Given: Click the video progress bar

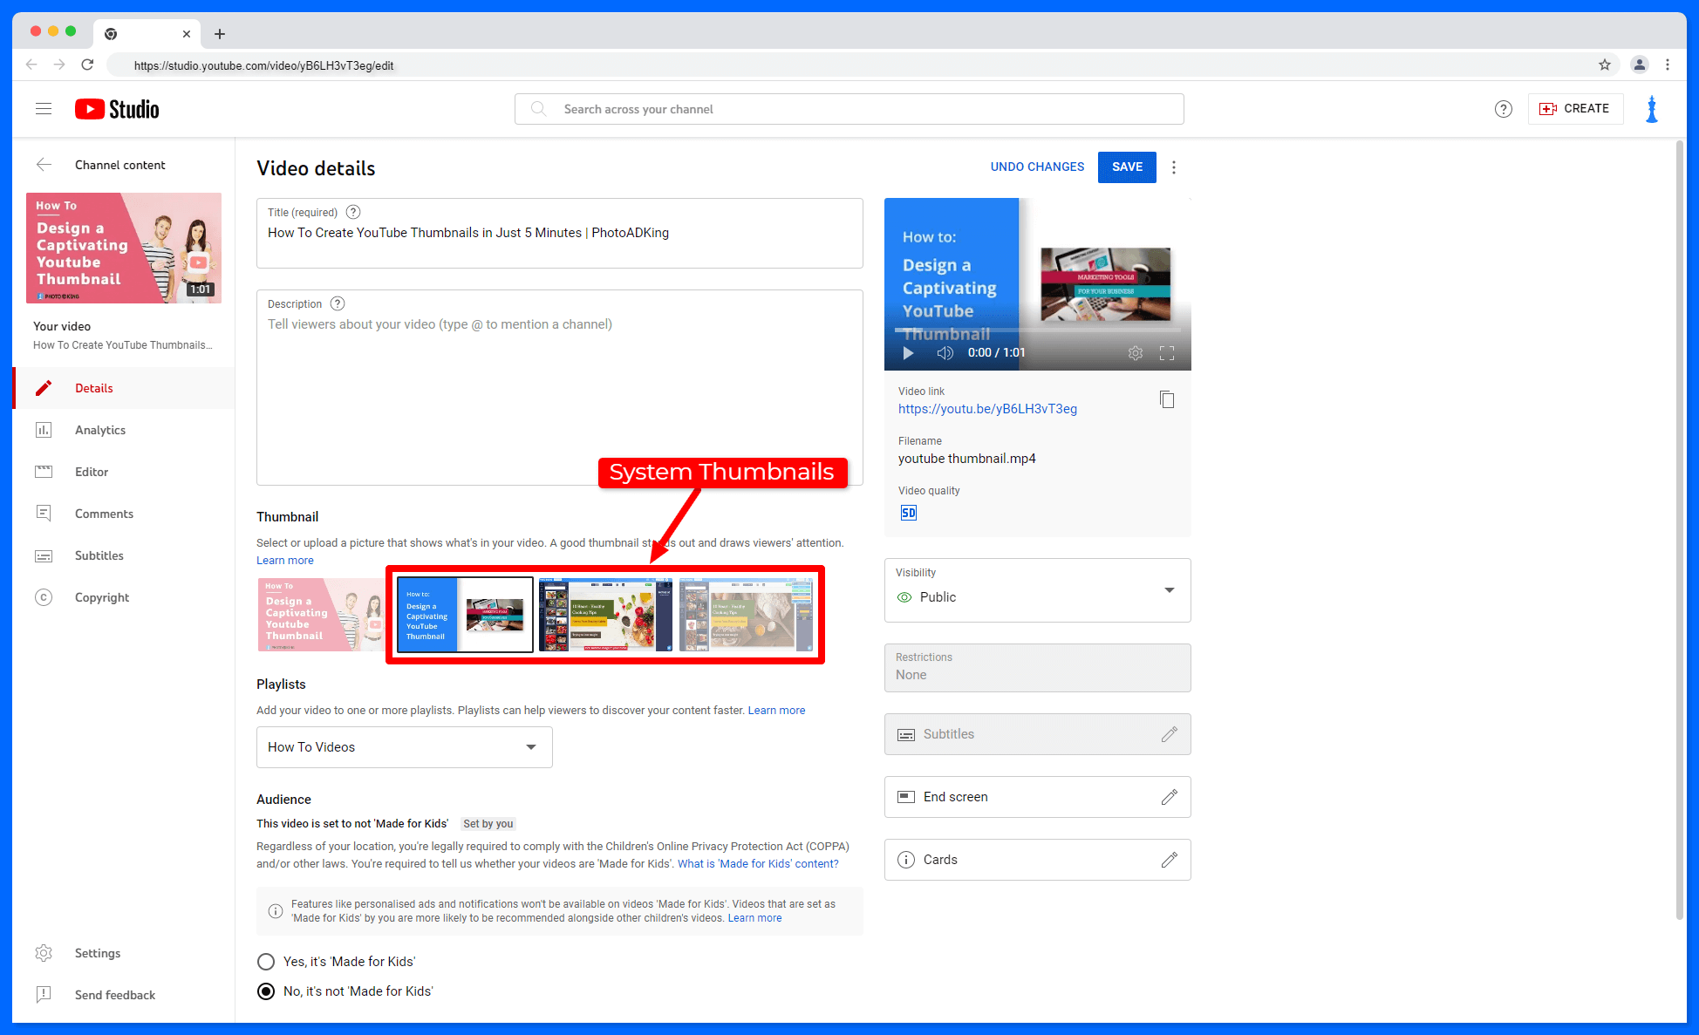Looking at the screenshot, I should 1037,331.
